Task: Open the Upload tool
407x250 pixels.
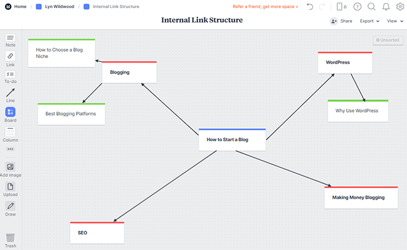Action: point(10,187)
